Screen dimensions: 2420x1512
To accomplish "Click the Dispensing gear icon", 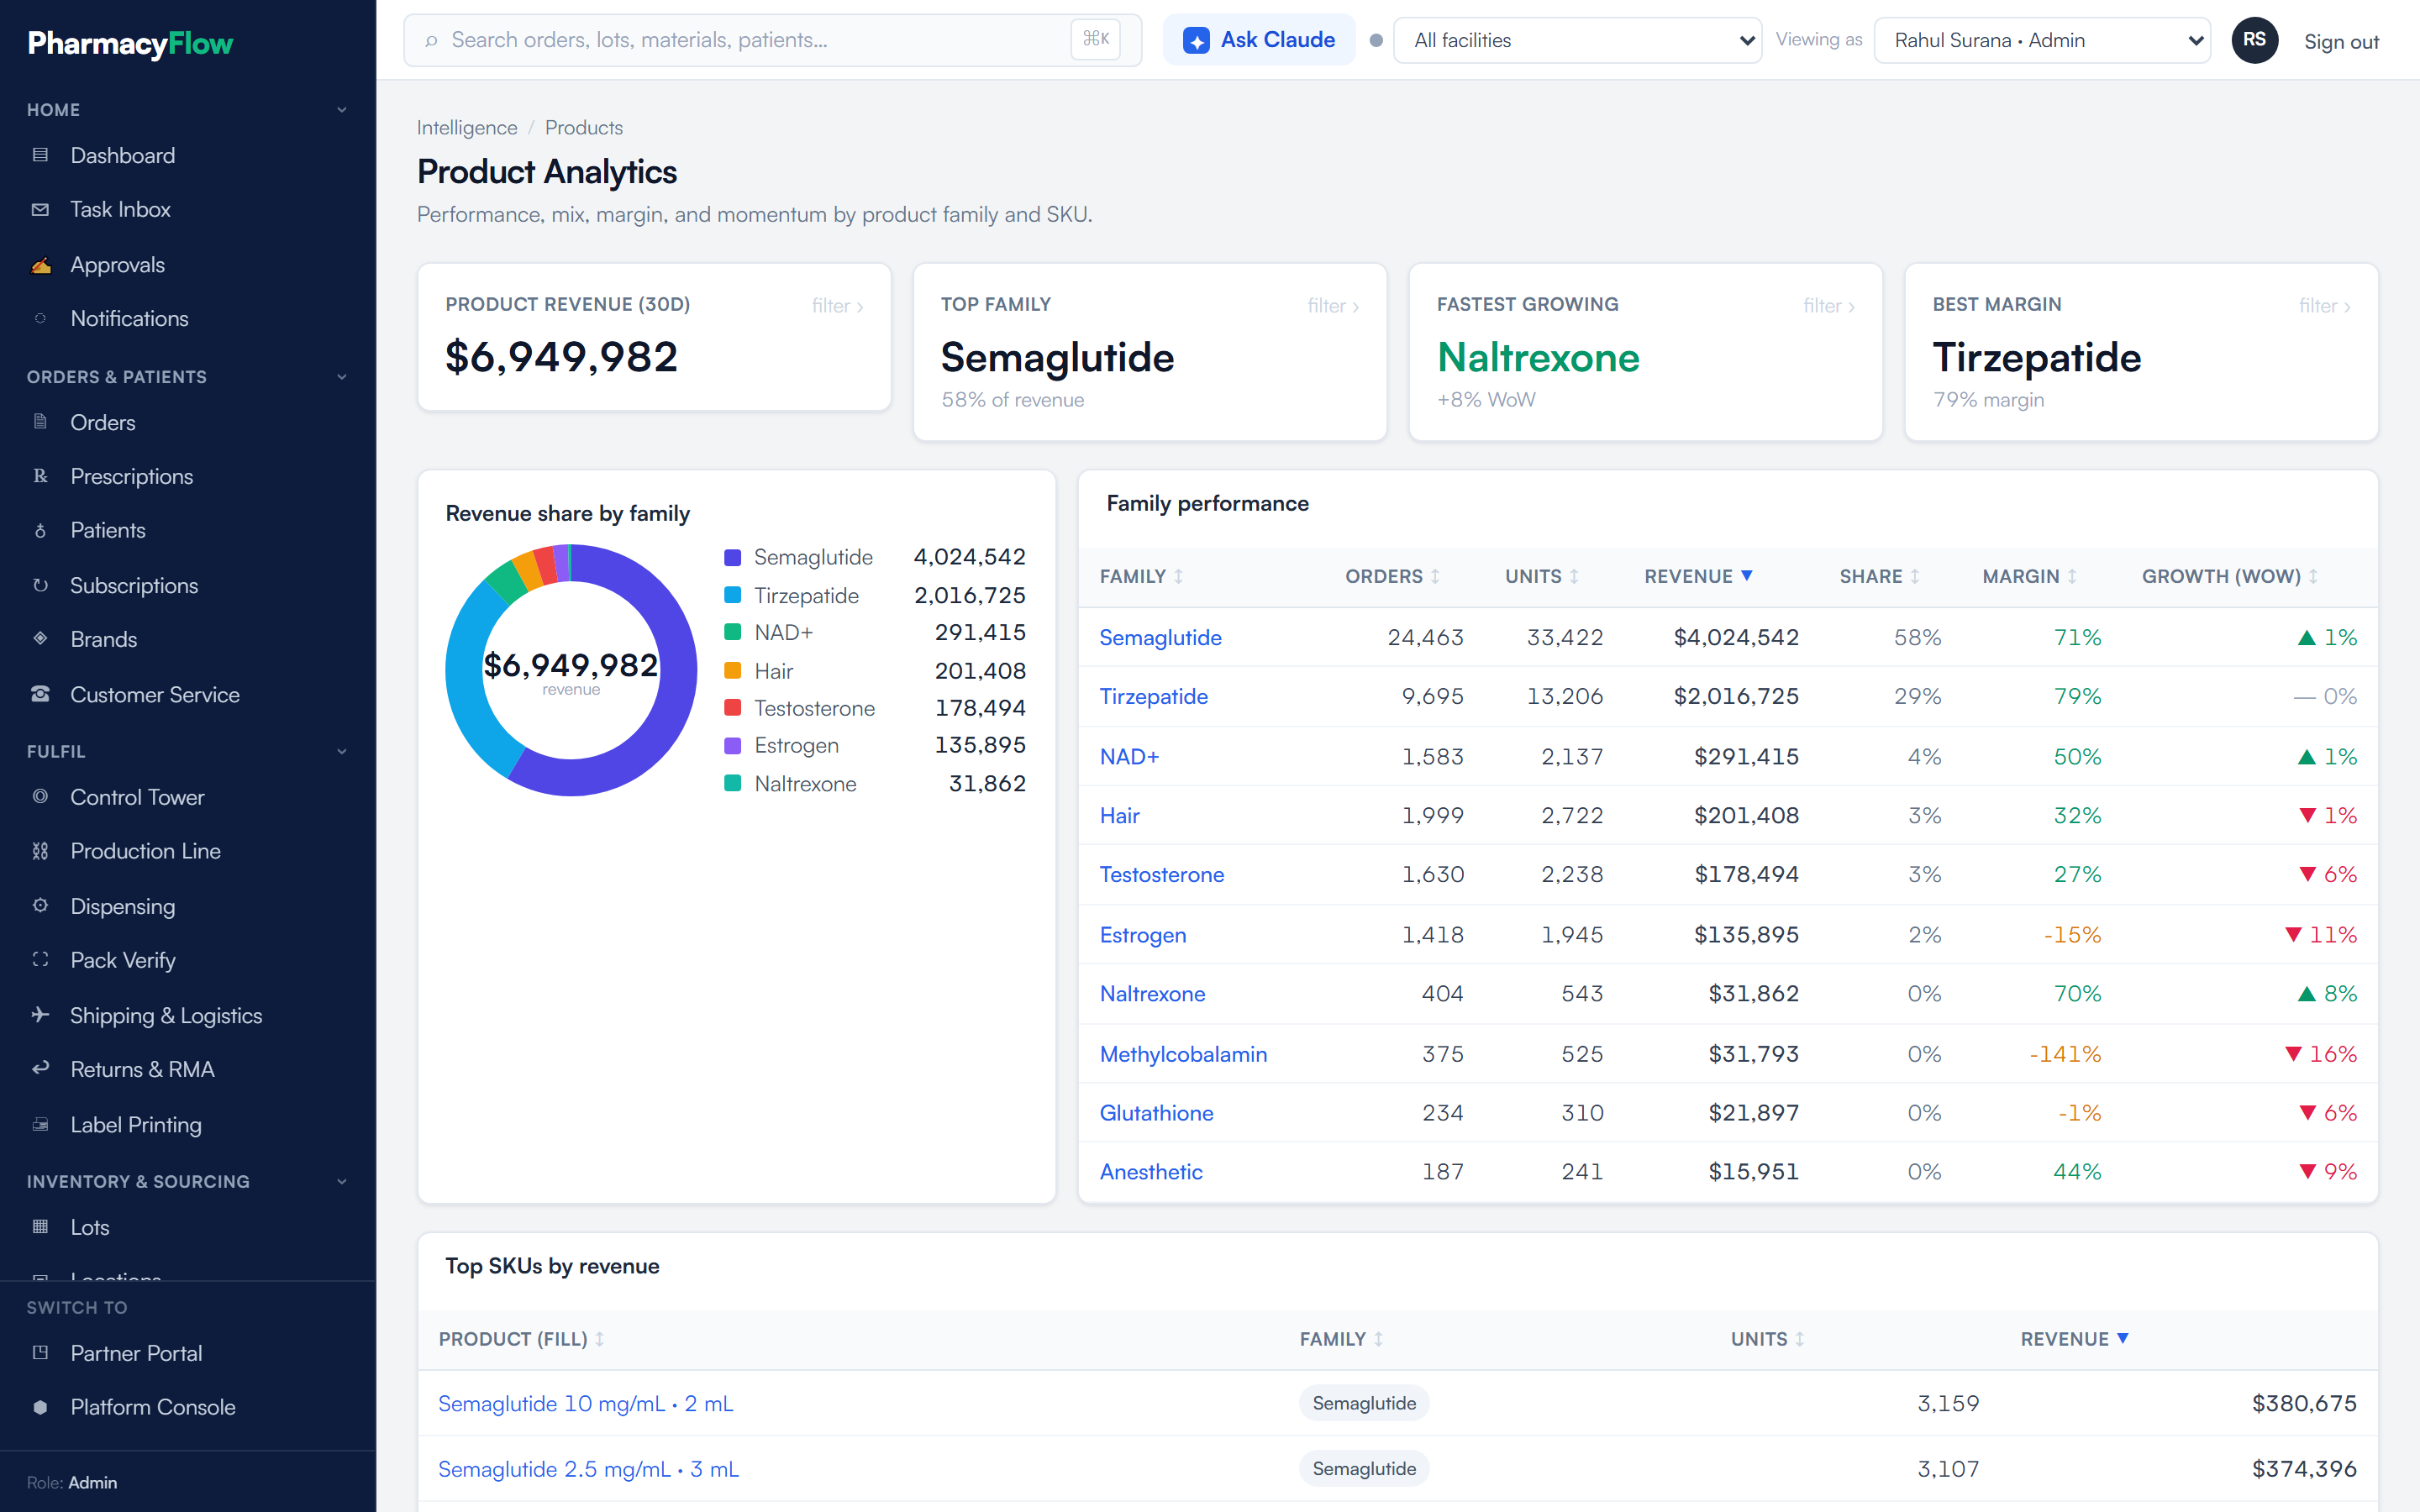I will point(40,905).
